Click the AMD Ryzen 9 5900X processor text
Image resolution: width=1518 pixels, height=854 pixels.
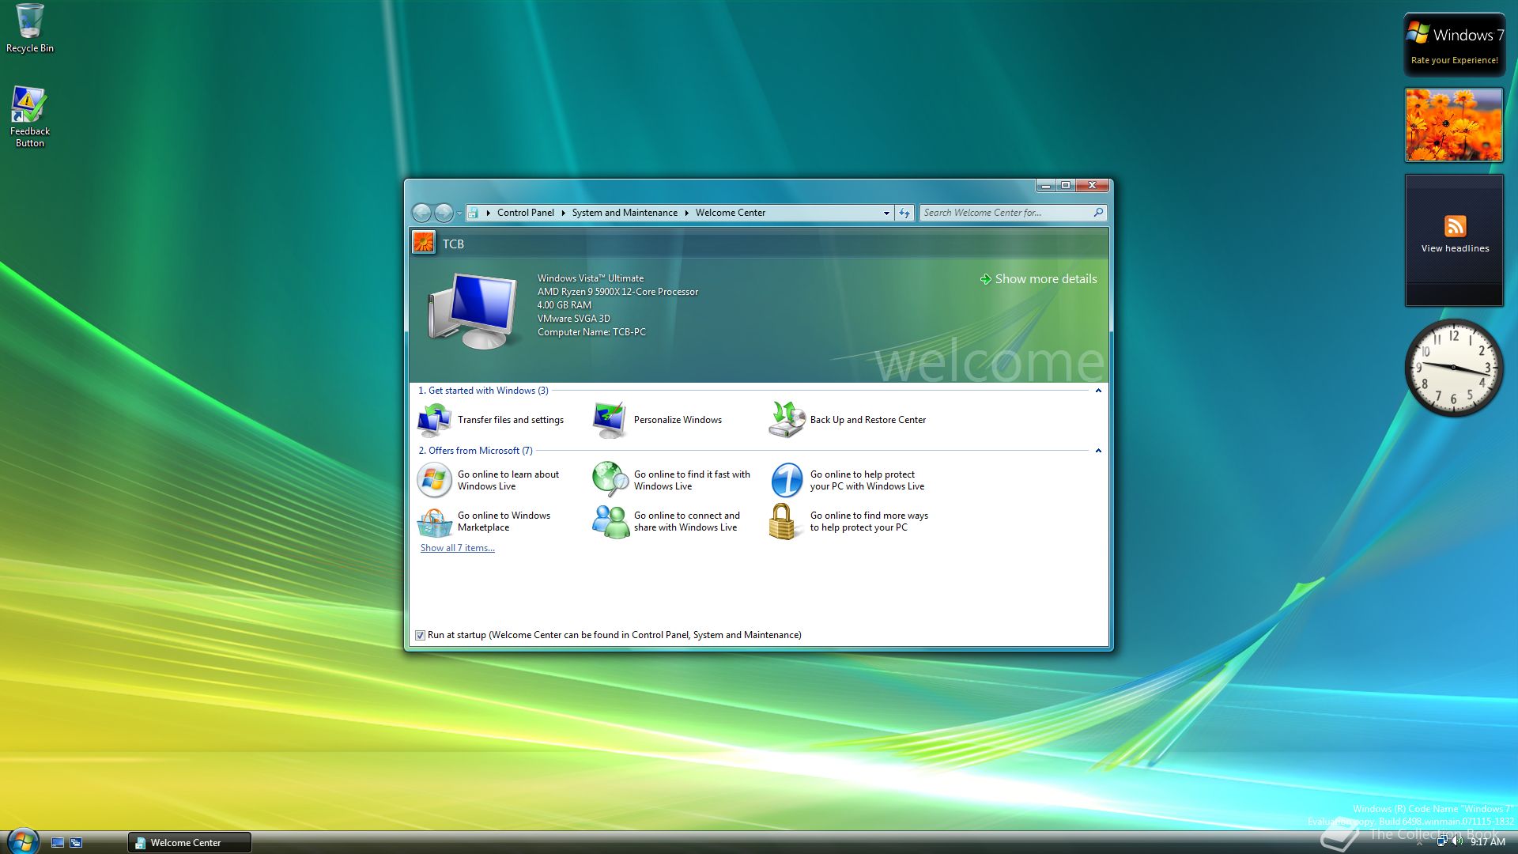pyautogui.click(x=617, y=292)
